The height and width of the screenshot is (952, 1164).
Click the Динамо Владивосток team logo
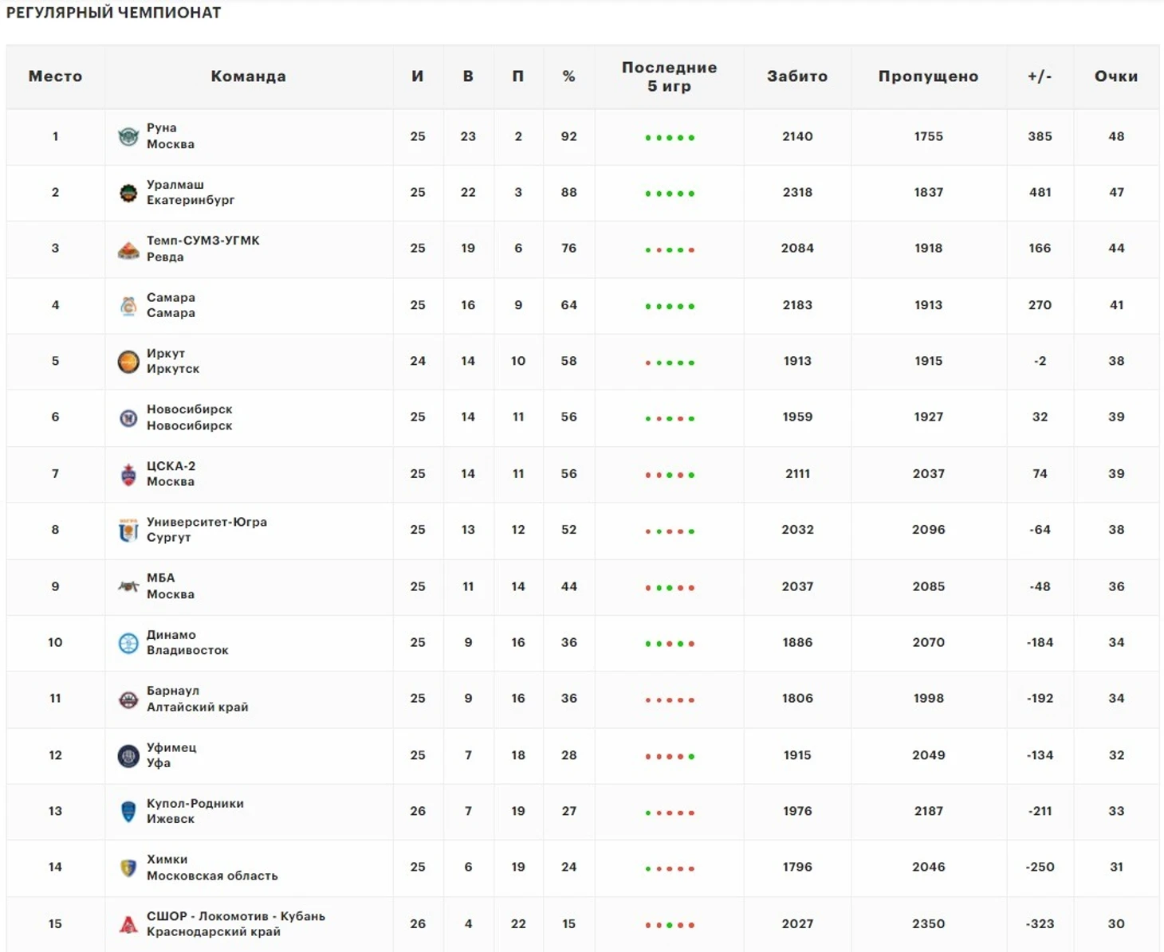pyautogui.click(x=128, y=643)
